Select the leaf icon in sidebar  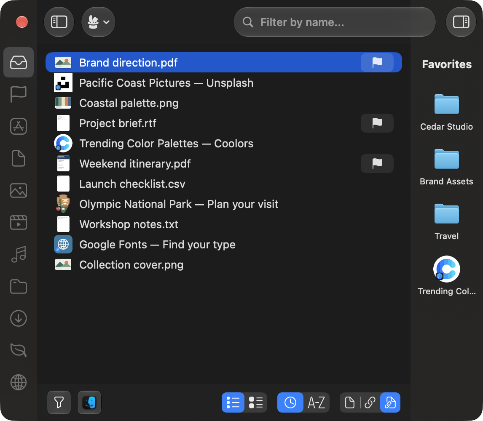pyautogui.click(x=19, y=350)
